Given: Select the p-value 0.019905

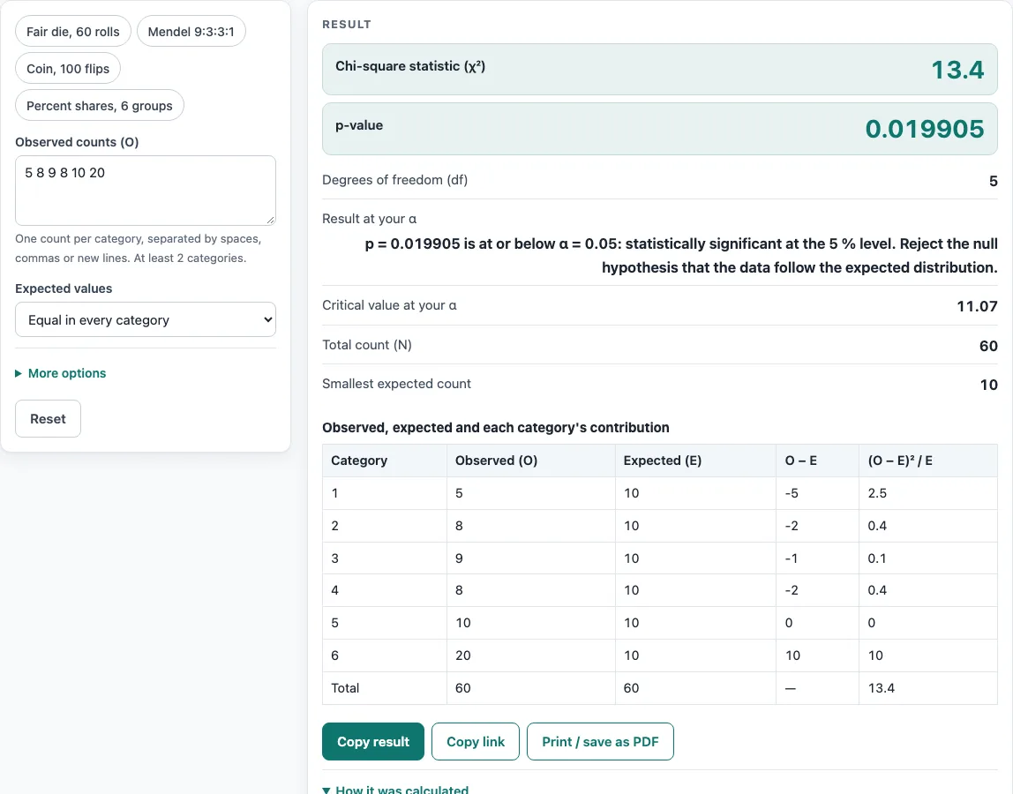Looking at the screenshot, I should coord(925,129).
